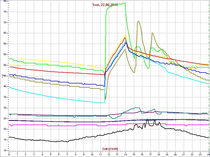This screenshot has width=210, height=157.
Task: Click hour 21 on the time axis
Action: [x=184, y=155]
